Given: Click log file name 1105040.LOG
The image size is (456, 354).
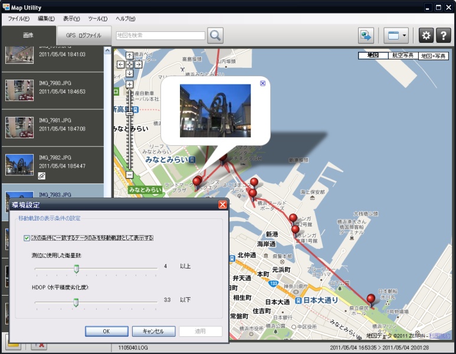Looking at the screenshot, I should 133,348.
